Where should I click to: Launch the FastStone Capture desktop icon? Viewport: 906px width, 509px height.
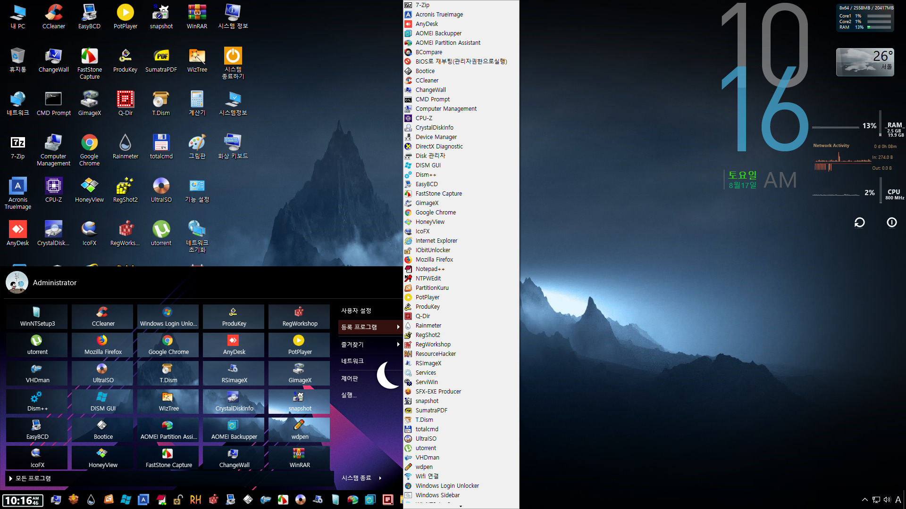click(x=89, y=64)
